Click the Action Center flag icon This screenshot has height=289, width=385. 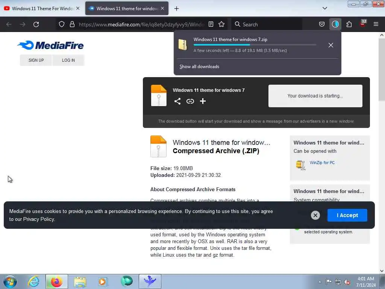point(329,281)
